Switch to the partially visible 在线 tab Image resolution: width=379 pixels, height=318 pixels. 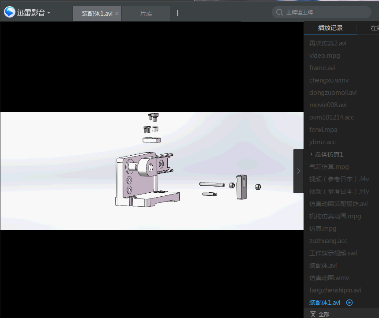point(375,28)
